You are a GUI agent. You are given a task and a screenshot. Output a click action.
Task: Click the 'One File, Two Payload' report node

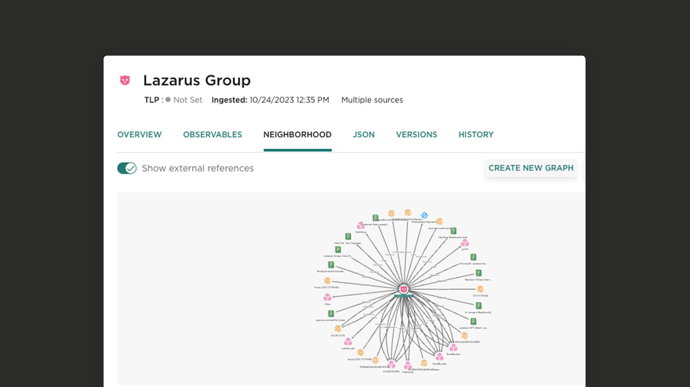click(x=348, y=236)
